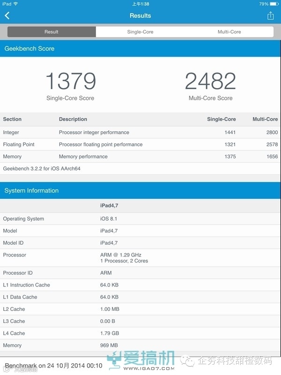Select the Integer section row label

tap(11, 133)
